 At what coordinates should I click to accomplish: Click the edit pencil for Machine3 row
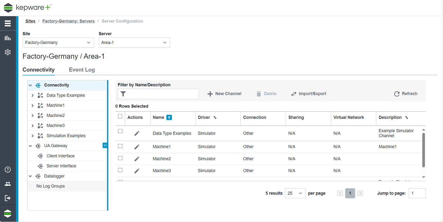click(137, 171)
